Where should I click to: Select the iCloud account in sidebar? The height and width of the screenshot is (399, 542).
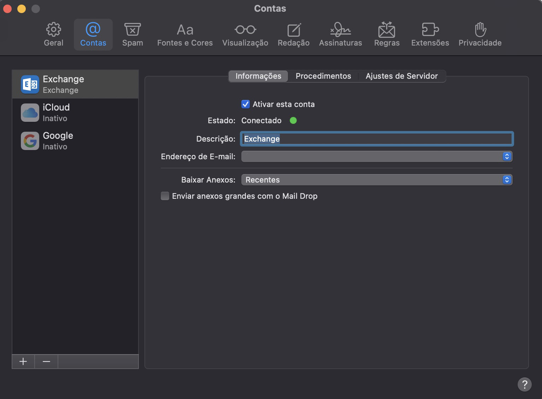coord(75,113)
